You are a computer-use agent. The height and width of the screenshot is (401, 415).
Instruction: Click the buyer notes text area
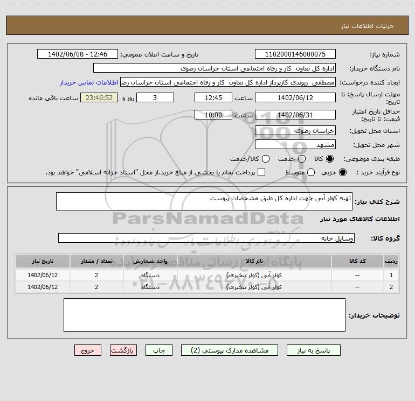[204, 314]
